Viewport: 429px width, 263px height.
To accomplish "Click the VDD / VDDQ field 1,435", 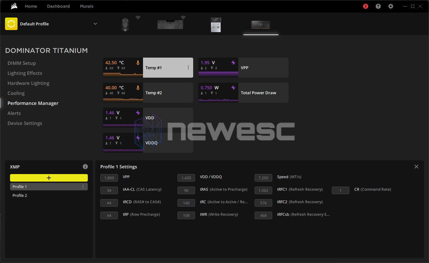I will click(186, 178).
